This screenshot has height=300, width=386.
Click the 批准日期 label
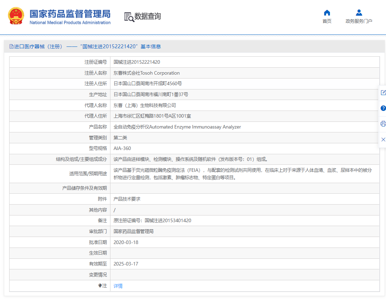coord(98,242)
